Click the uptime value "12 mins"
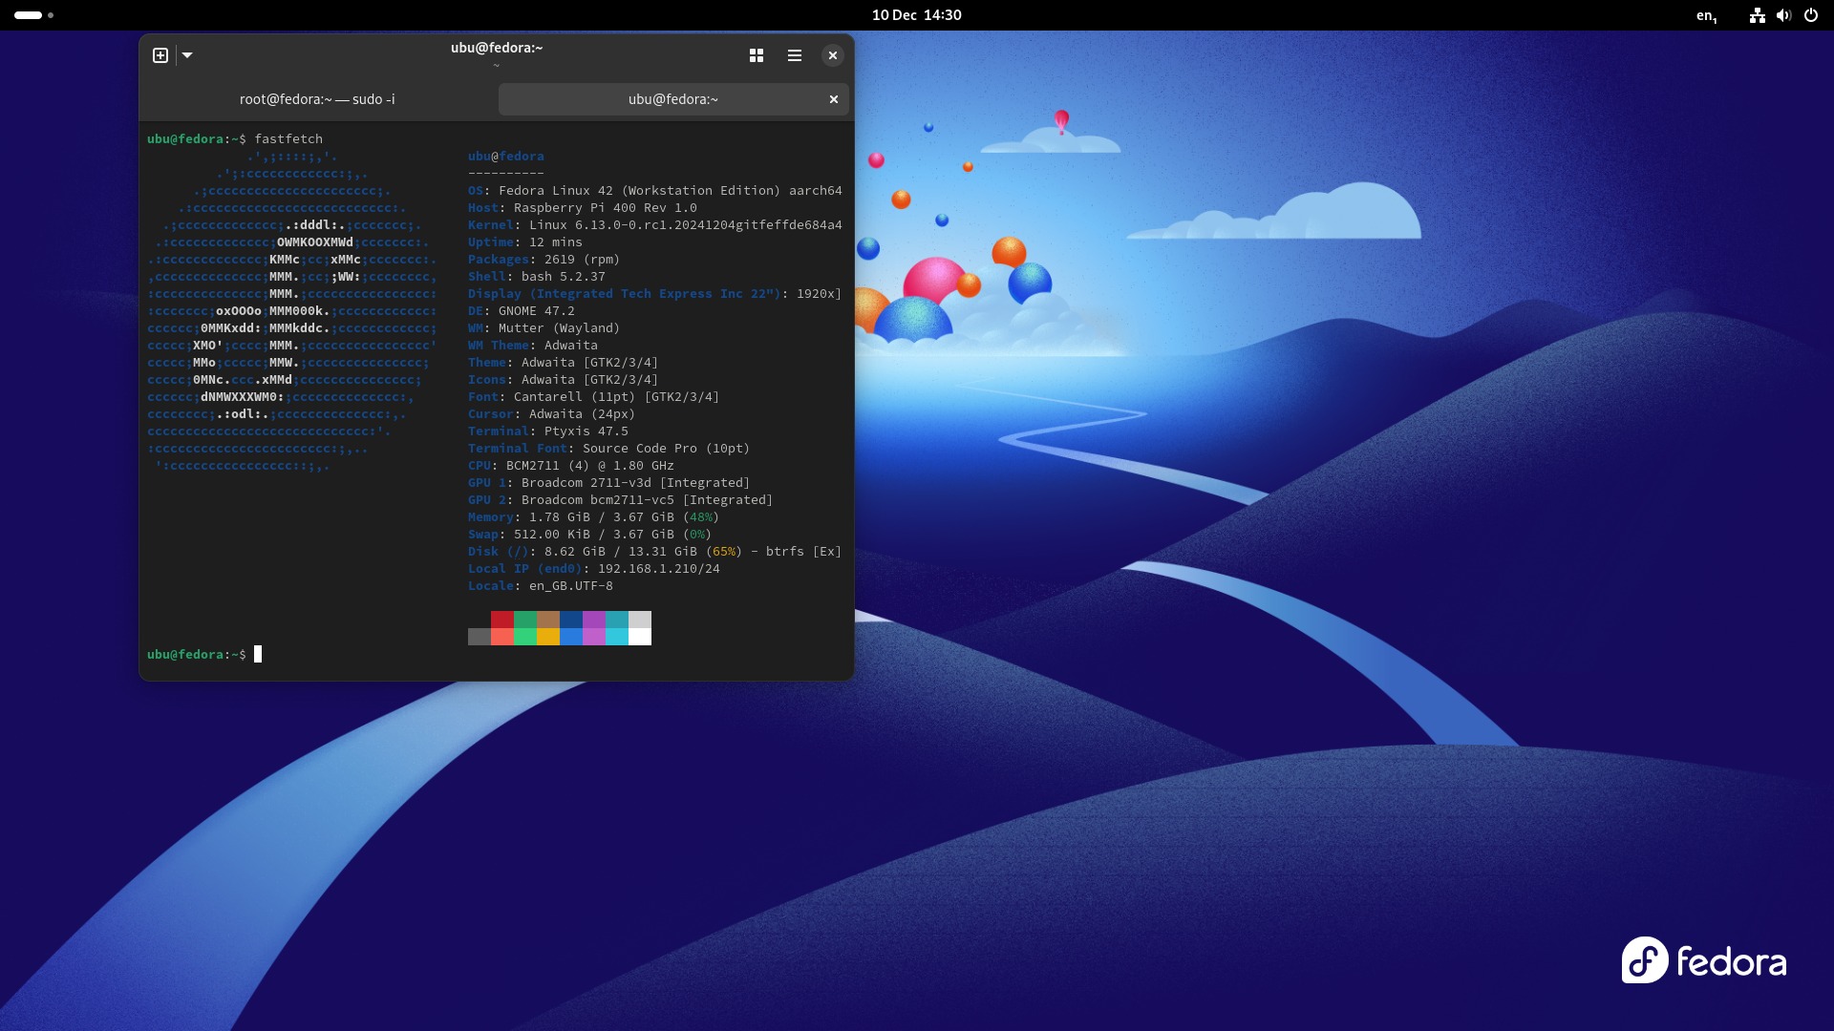Viewport: 1834px width, 1031px height. pyautogui.click(x=556, y=242)
